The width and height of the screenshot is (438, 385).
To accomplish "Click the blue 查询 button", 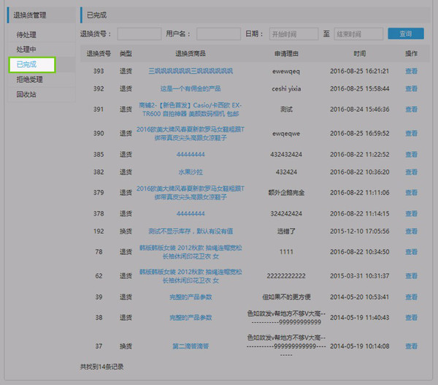I will click(406, 34).
